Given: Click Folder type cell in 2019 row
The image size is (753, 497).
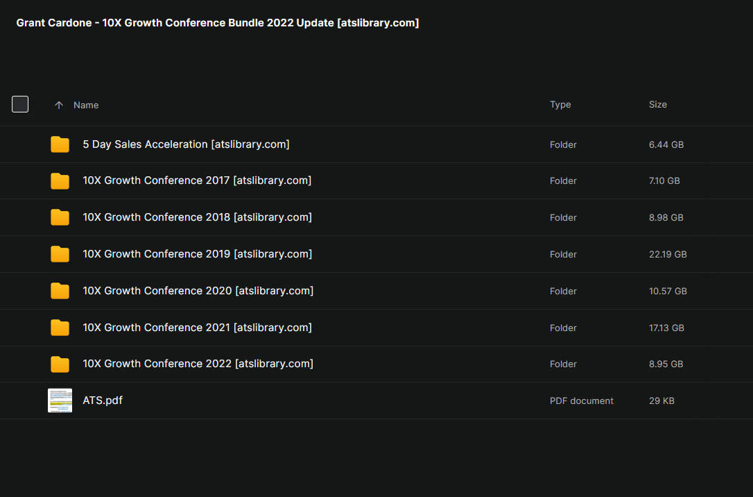Looking at the screenshot, I should pos(563,254).
